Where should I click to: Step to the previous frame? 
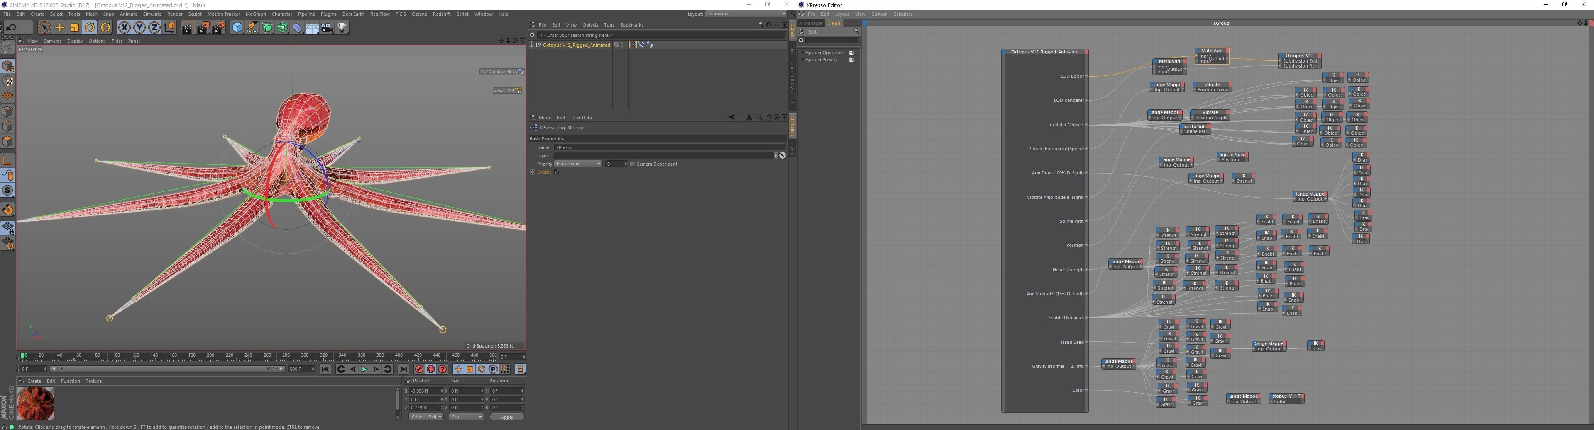click(x=353, y=370)
